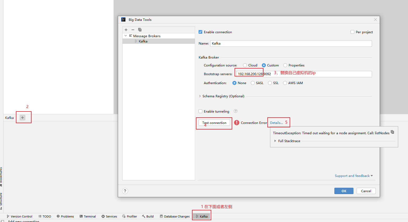Viewport: 408px width, 222px height.
Task: Open connection error Details link
Action: tap(276, 123)
